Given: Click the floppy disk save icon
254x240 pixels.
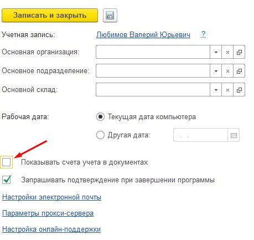Looking at the screenshot, I should (x=110, y=16).
